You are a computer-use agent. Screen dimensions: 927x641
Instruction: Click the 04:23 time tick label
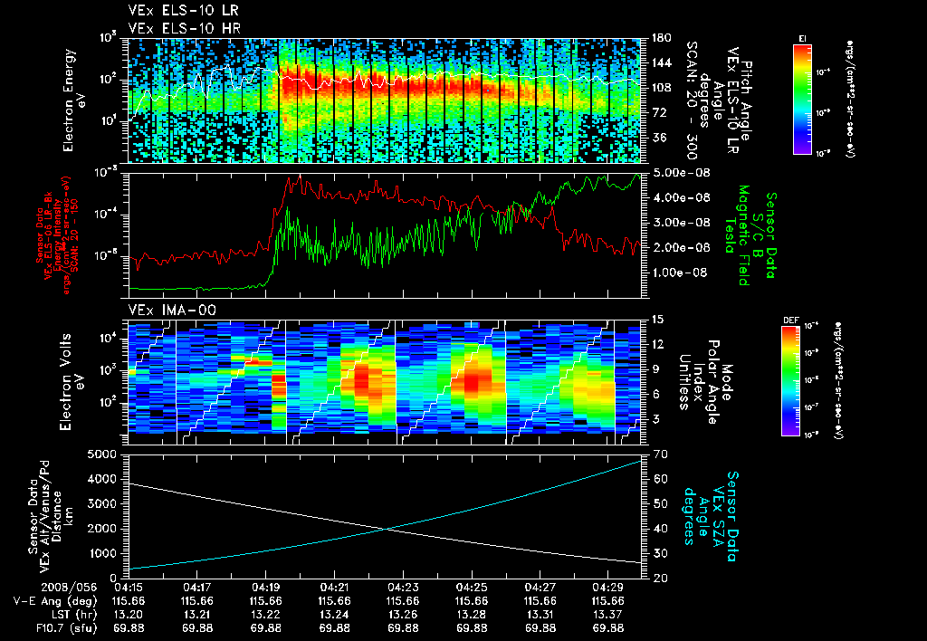[x=403, y=588]
